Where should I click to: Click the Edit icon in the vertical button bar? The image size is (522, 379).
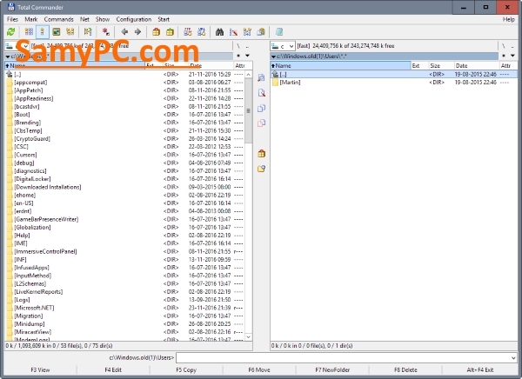(261, 93)
